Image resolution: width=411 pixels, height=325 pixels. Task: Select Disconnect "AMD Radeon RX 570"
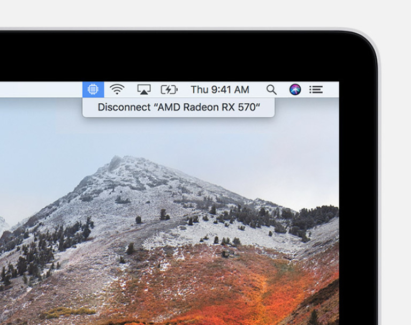click(178, 107)
